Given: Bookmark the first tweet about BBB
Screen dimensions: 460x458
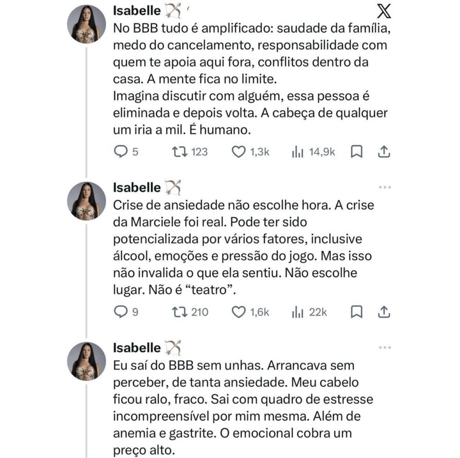Looking at the screenshot, I should tap(356, 152).
